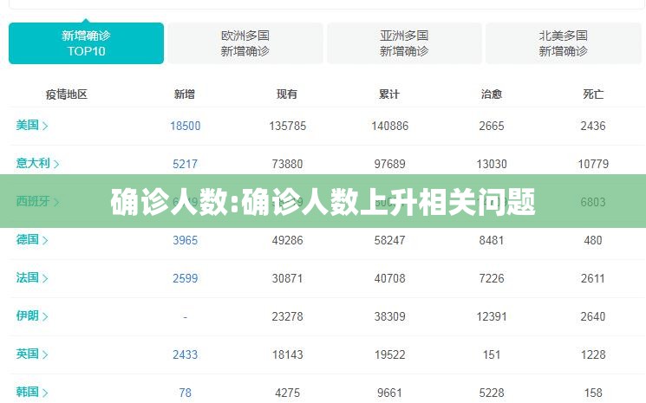Click 意大利 recovered value 13030
Image resolution: width=646 pixels, height=403 pixels.
[x=492, y=165]
